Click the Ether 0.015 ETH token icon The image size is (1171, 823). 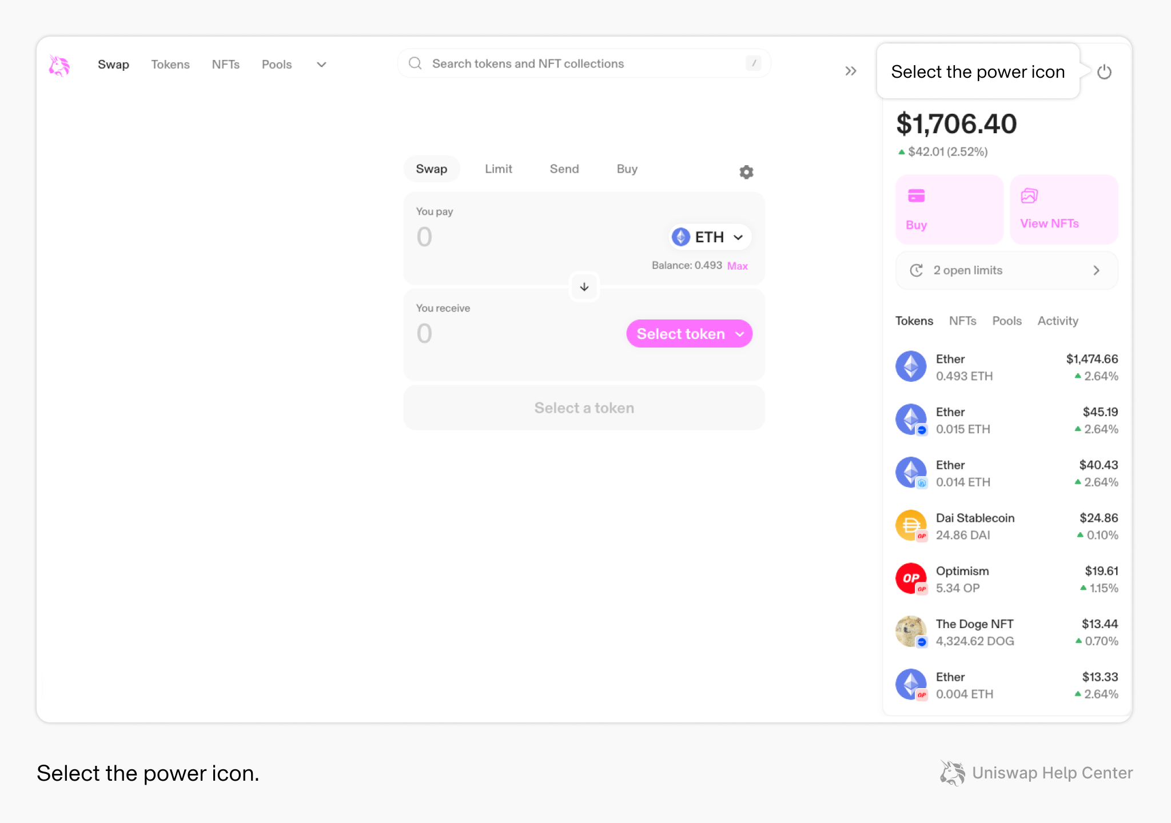[x=911, y=420]
